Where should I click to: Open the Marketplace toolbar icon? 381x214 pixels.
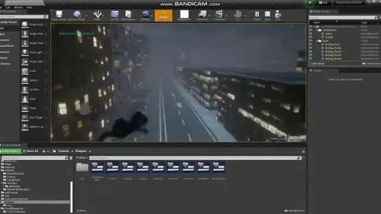[x=128, y=15]
